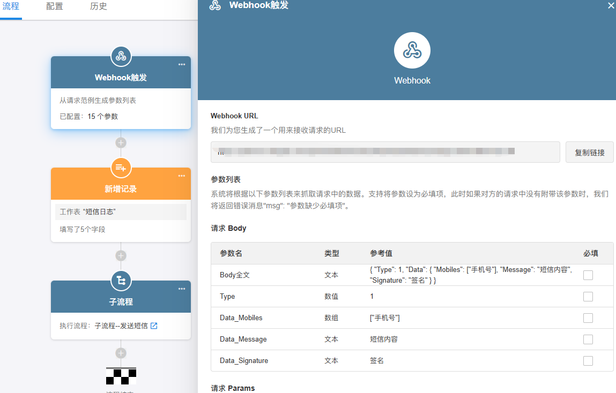616x393 pixels.
Task: Click the 新增记录 node icon
Action: coord(121,168)
